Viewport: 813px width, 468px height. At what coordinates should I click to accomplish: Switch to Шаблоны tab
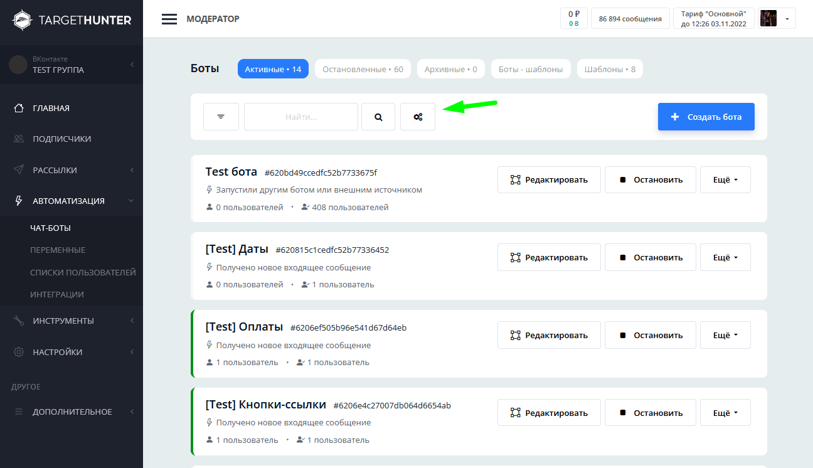pos(610,69)
